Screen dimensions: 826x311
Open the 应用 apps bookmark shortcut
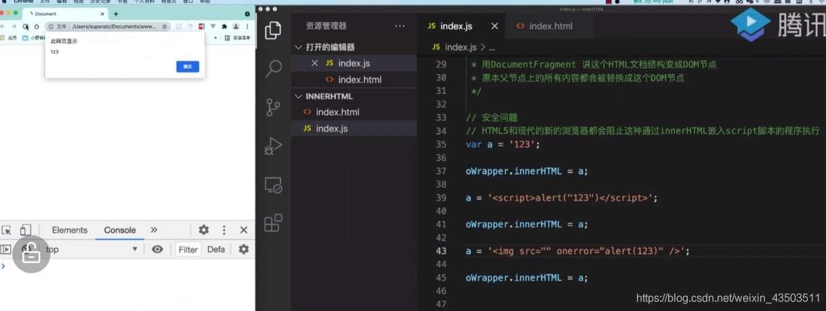[x=8, y=38]
